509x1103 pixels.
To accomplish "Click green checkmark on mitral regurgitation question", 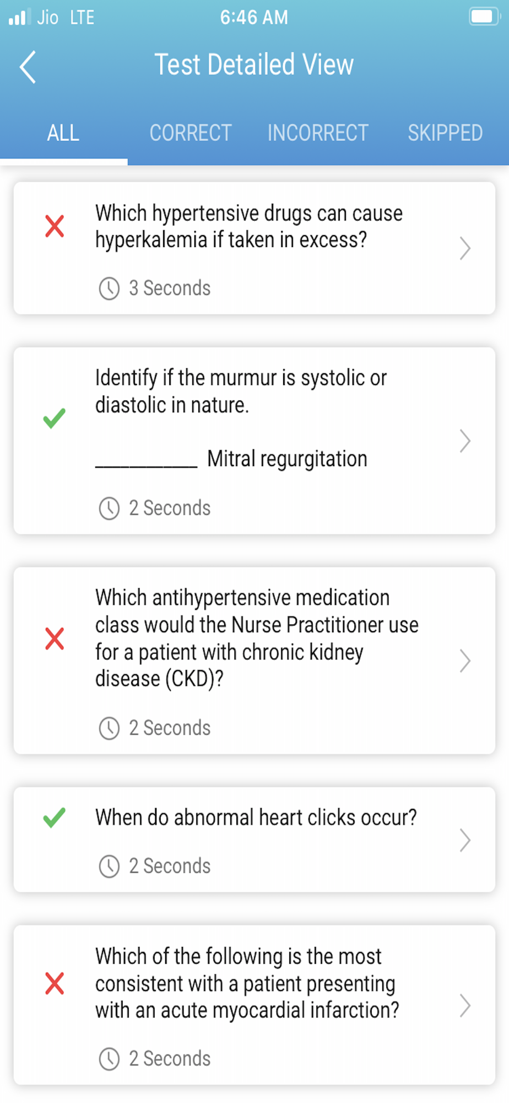I will point(55,419).
